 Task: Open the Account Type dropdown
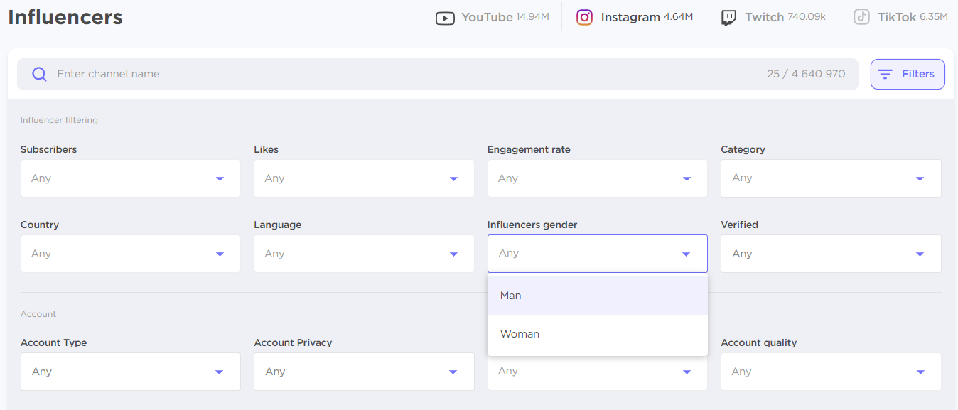[130, 372]
